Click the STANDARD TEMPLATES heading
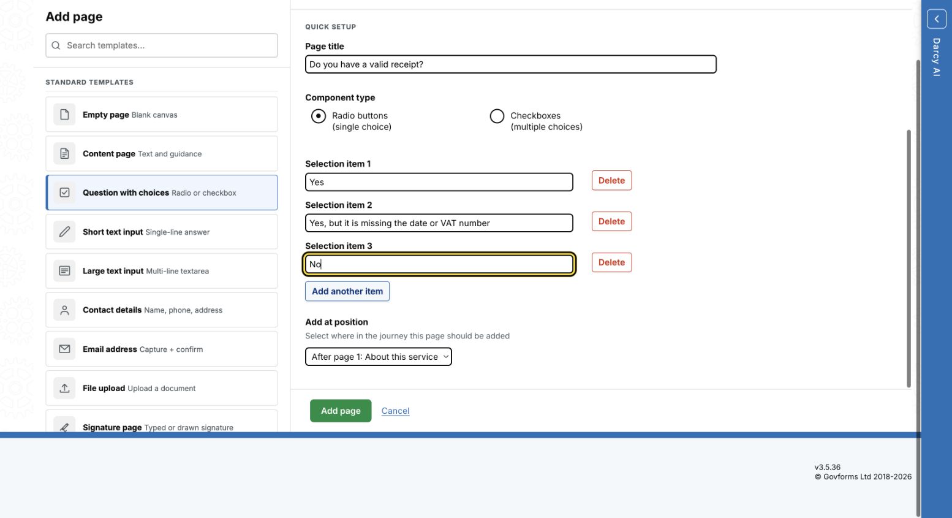The height and width of the screenshot is (518, 952). (89, 82)
